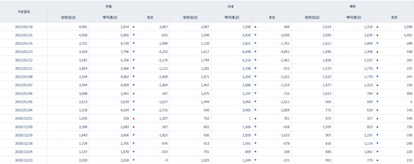The width and height of the screenshot is (414, 164).
Task: Select the 국내 group header
Action: [230, 7]
